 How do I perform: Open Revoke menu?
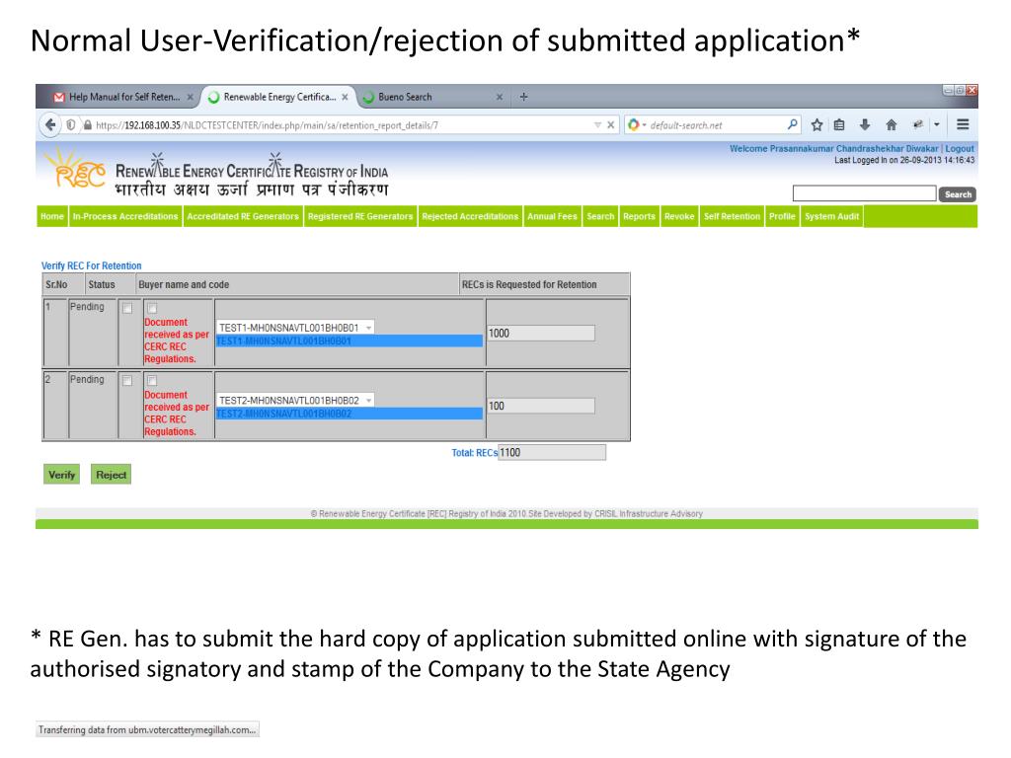point(679,216)
